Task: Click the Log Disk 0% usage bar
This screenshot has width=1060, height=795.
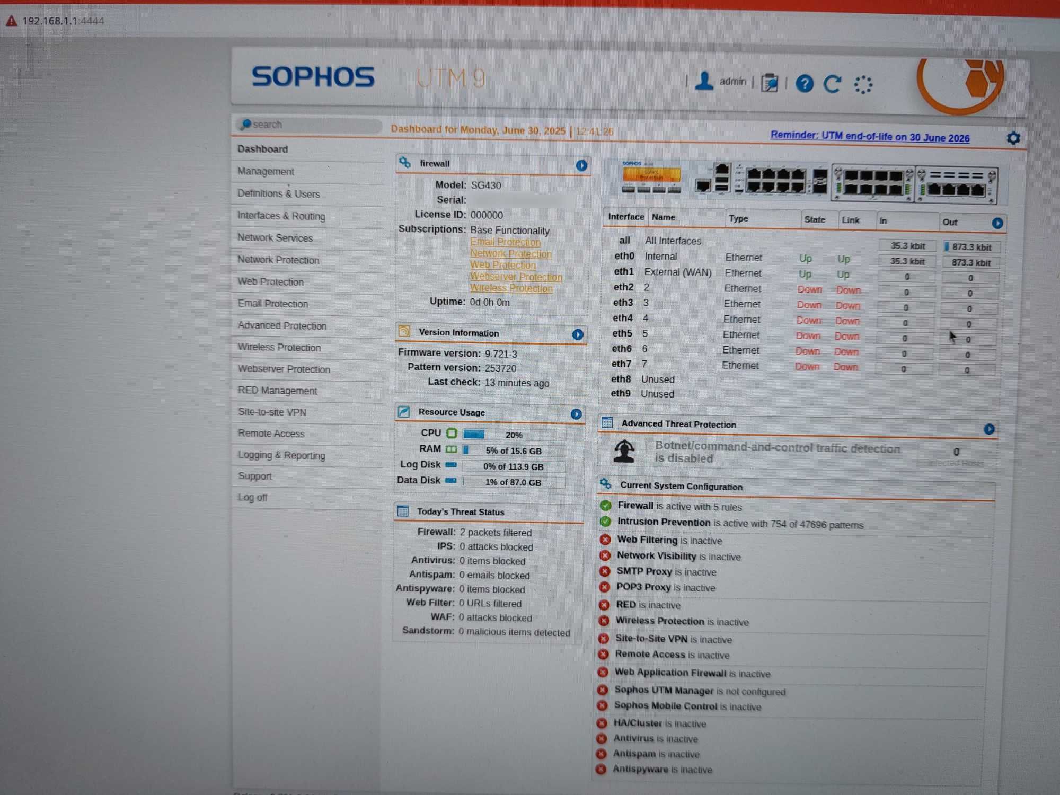Action: tap(513, 466)
